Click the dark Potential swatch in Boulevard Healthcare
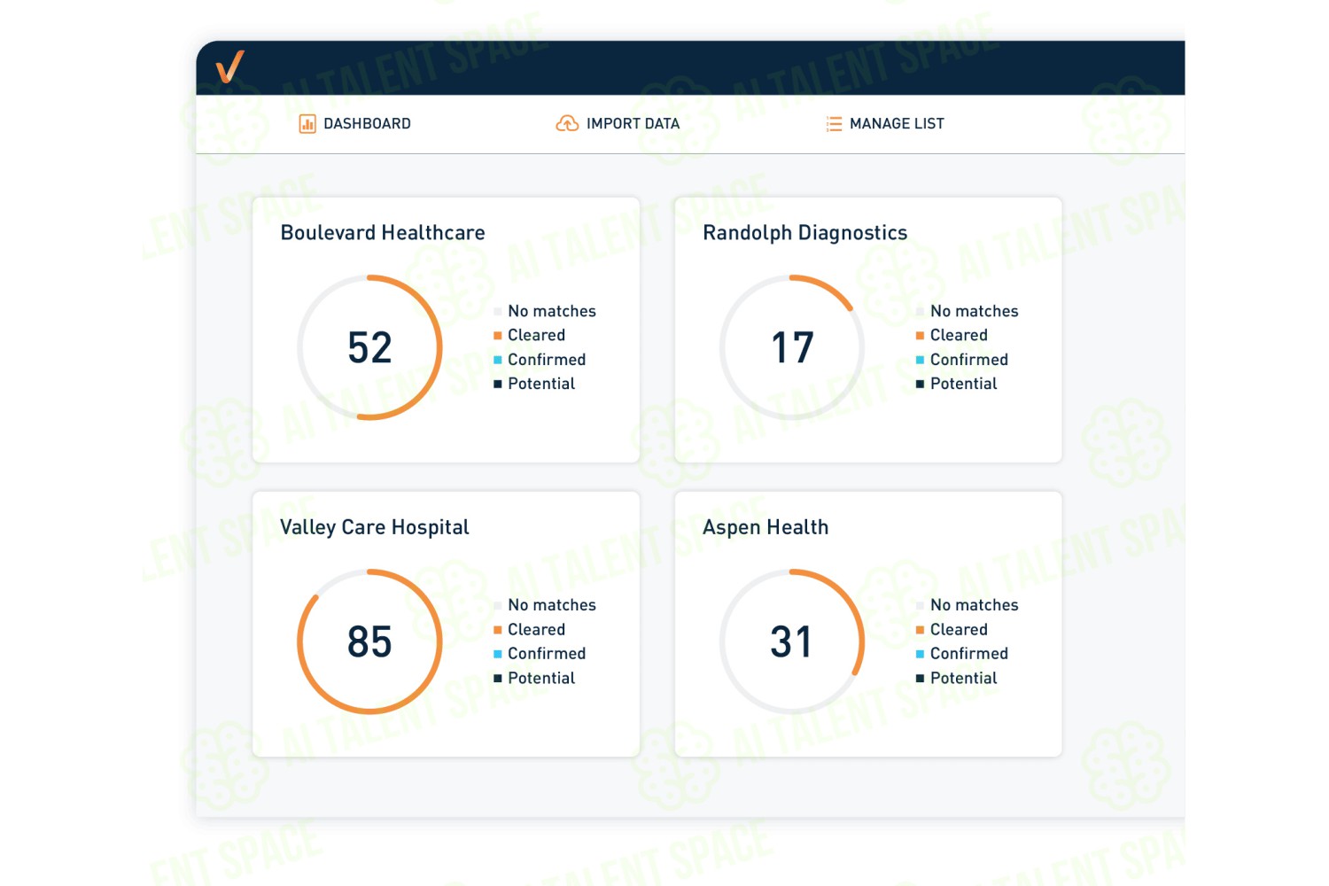The width and height of the screenshot is (1329, 886). (498, 385)
